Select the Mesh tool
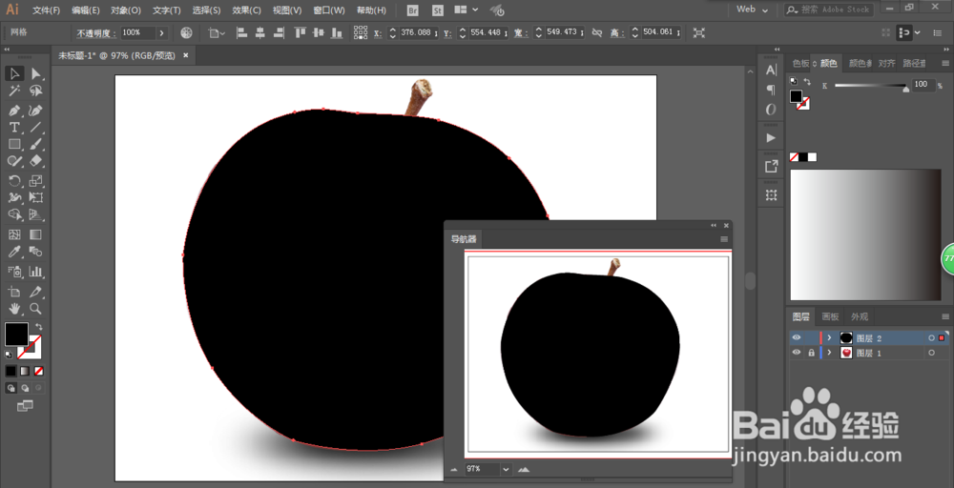Viewport: 954px width, 488px height. [x=14, y=234]
